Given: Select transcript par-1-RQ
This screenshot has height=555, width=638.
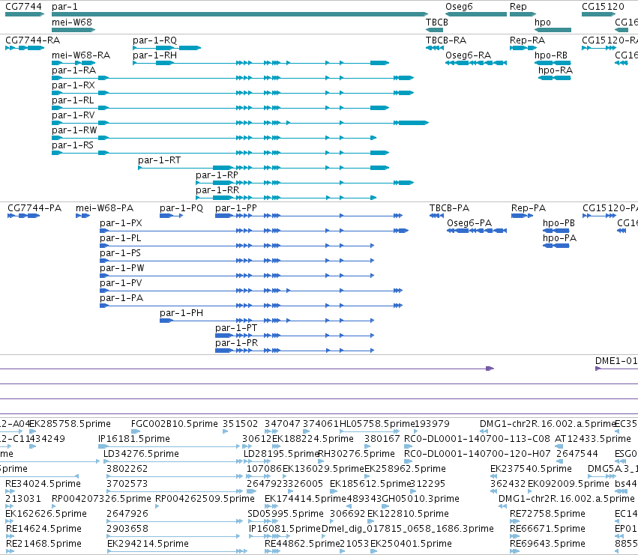Looking at the screenshot, I should pos(154,40).
